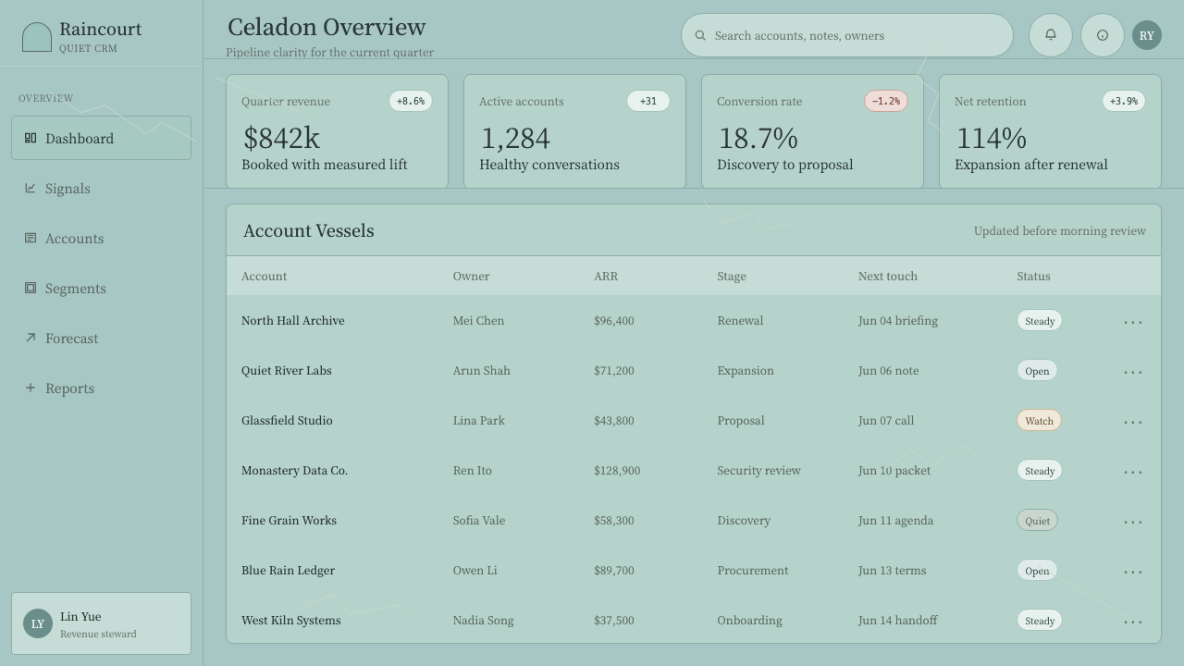Expand row menu for Blue Rain Ledger

pyautogui.click(x=1133, y=571)
